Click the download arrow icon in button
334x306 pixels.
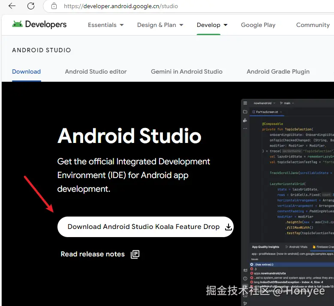pos(229,227)
